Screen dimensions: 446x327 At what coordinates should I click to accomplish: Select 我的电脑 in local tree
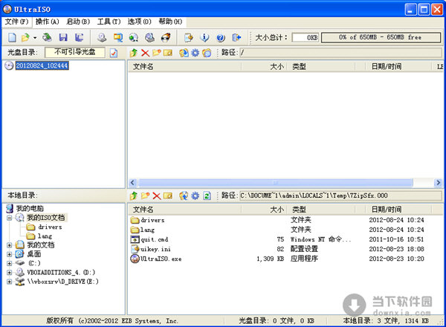[30, 208]
